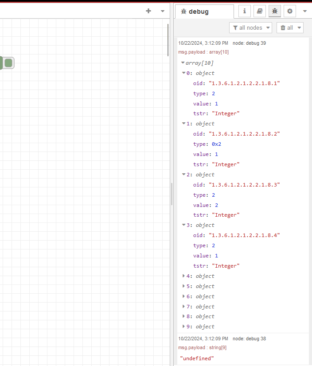
Task: Click the node: debug 39 link
Action: point(249,43)
